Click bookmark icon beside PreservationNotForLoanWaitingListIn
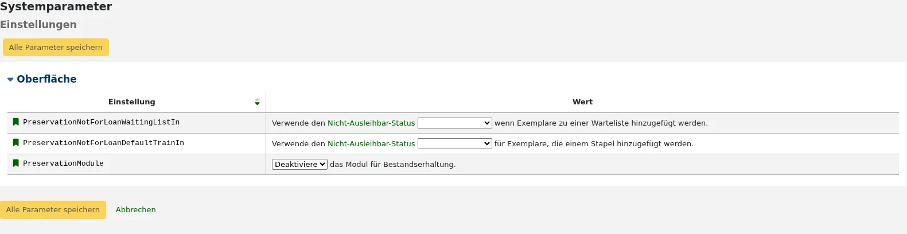This screenshot has width=907, height=234. pyautogui.click(x=16, y=122)
